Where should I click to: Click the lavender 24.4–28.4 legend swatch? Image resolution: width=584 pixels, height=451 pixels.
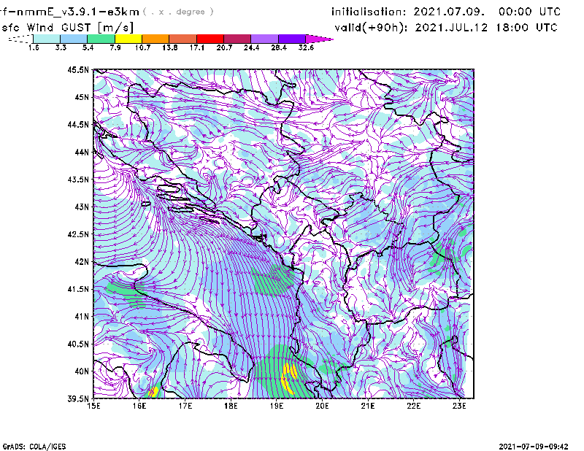(x=264, y=39)
